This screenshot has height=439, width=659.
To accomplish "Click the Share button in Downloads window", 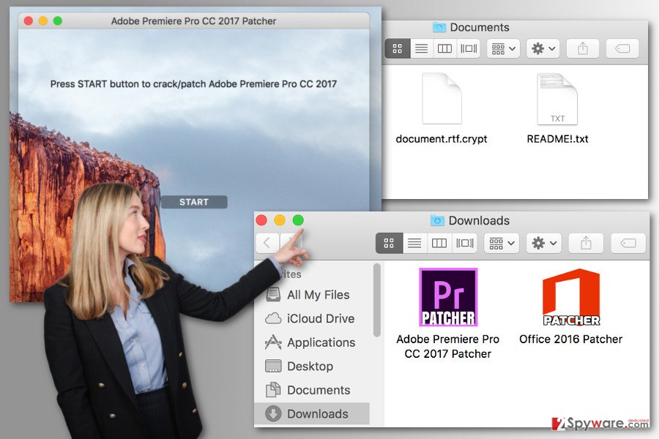I will pyautogui.click(x=586, y=243).
